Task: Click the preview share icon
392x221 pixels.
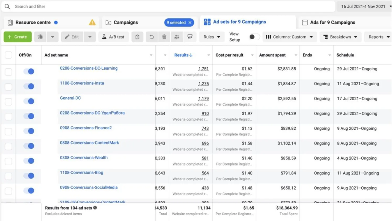Action: tap(190, 37)
